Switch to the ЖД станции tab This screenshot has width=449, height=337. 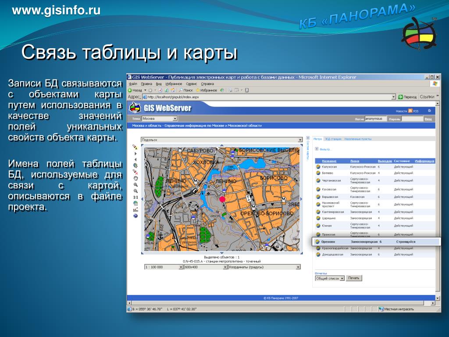pos(333,139)
